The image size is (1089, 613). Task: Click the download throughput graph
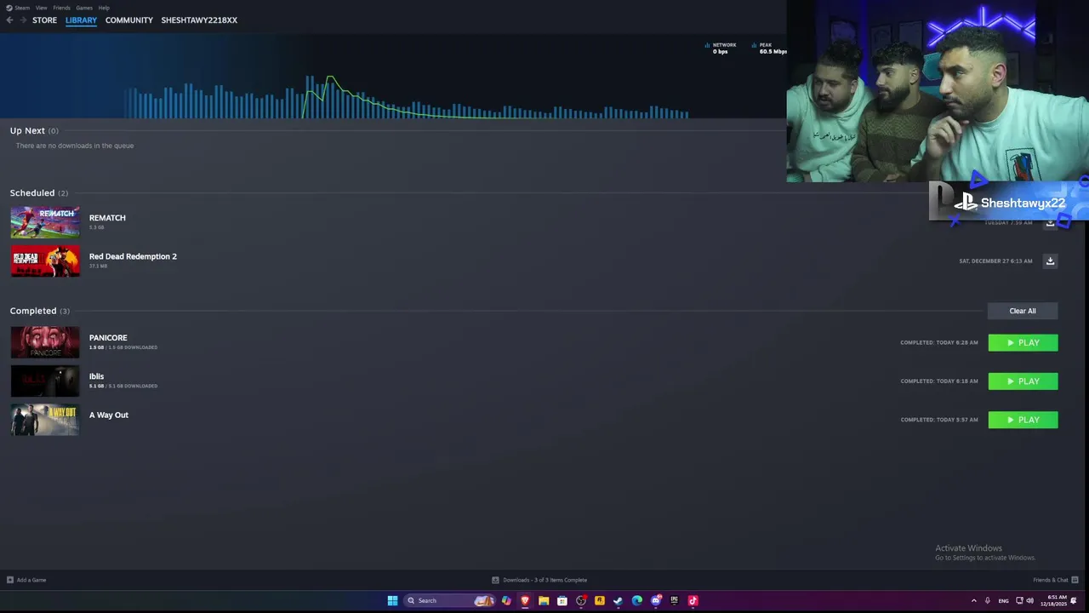coord(407,96)
